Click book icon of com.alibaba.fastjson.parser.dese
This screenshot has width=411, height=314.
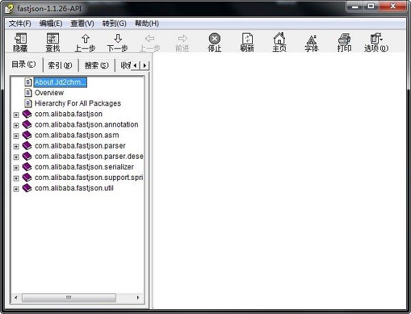[27, 156]
